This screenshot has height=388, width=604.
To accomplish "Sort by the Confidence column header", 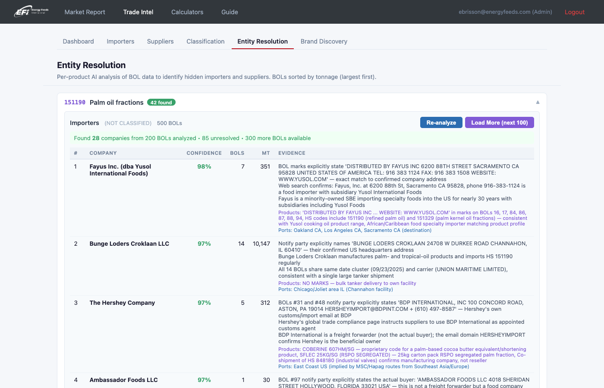I will pyautogui.click(x=204, y=153).
